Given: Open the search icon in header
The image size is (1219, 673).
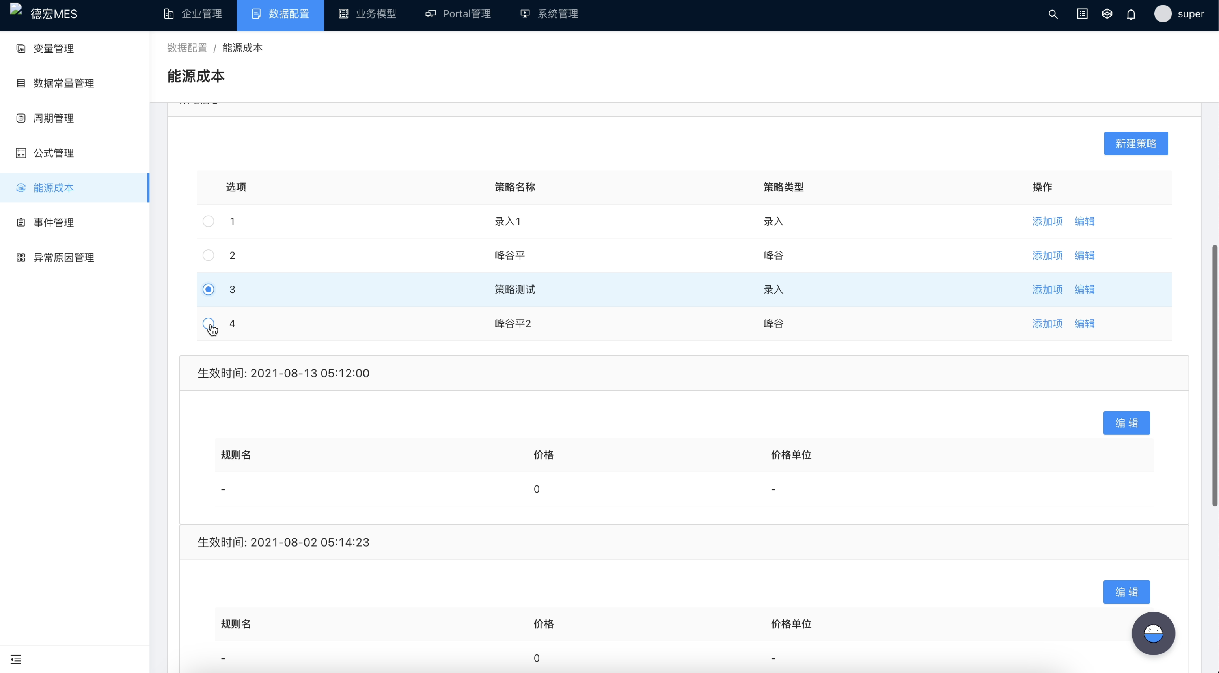Looking at the screenshot, I should pyautogui.click(x=1053, y=14).
